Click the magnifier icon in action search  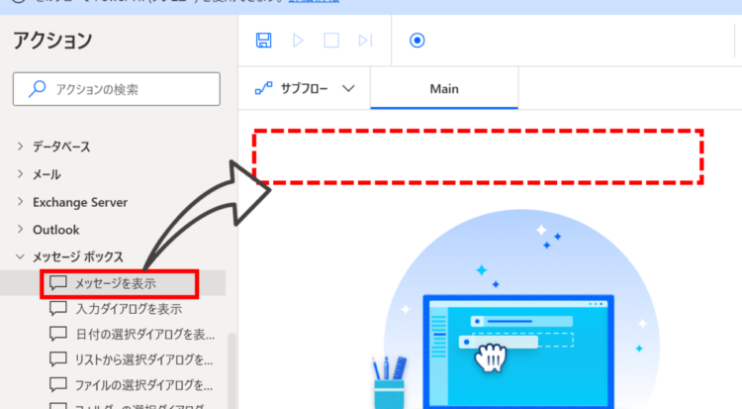tap(37, 88)
